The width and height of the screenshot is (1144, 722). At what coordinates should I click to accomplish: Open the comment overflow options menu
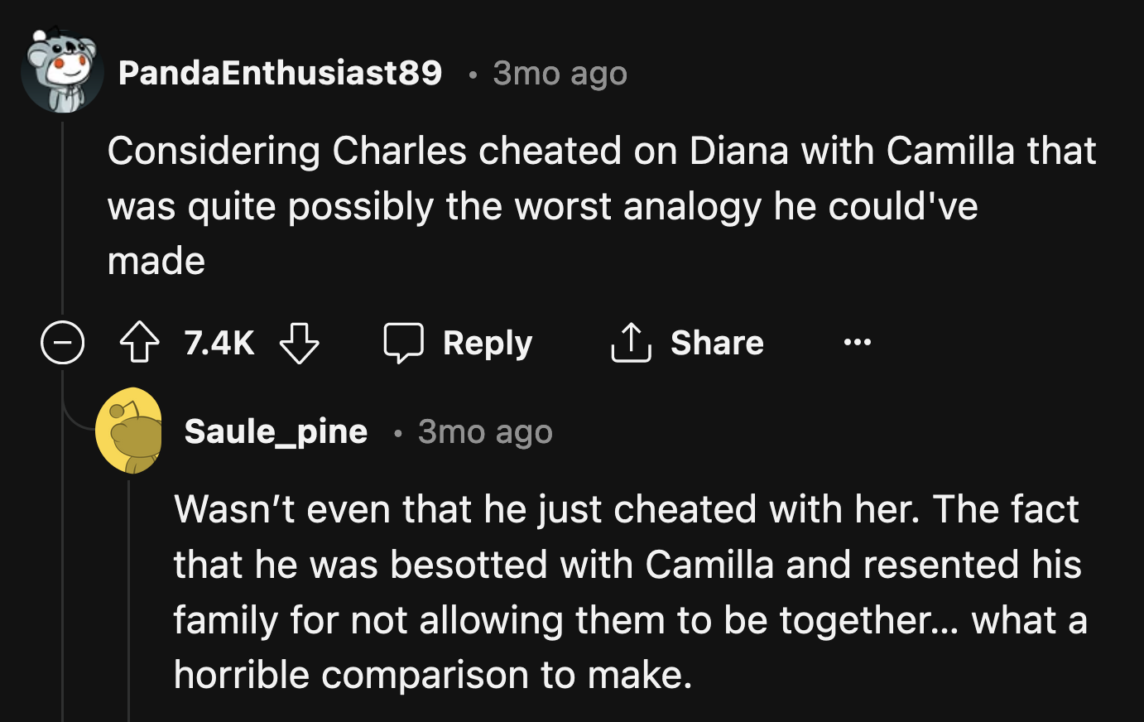[x=857, y=342]
